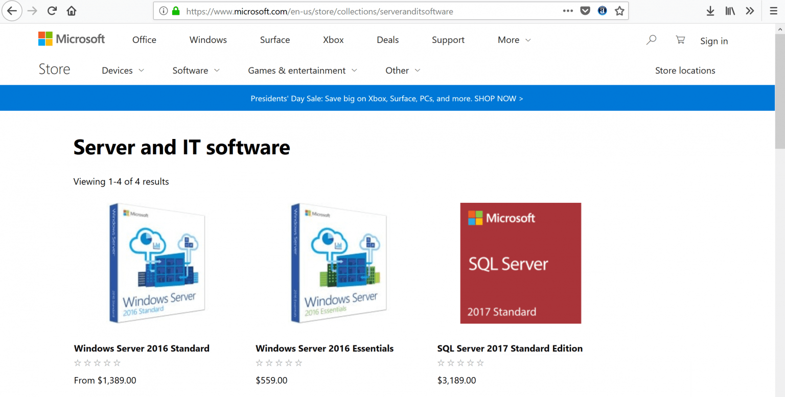Expand Games & entertainment dropdown
Viewport: 785px width, 397px height.
pyautogui.click(x=302, y=71)
